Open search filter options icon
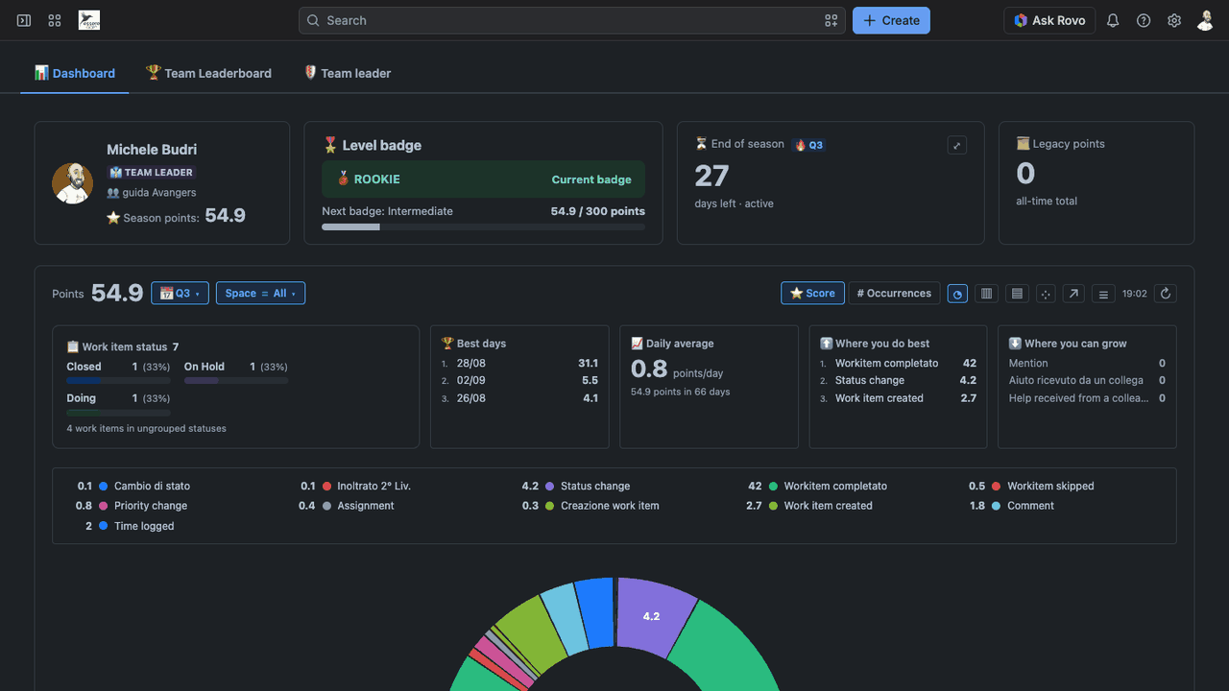Viewport: 1229px width, 691px height. coord(831,20)
